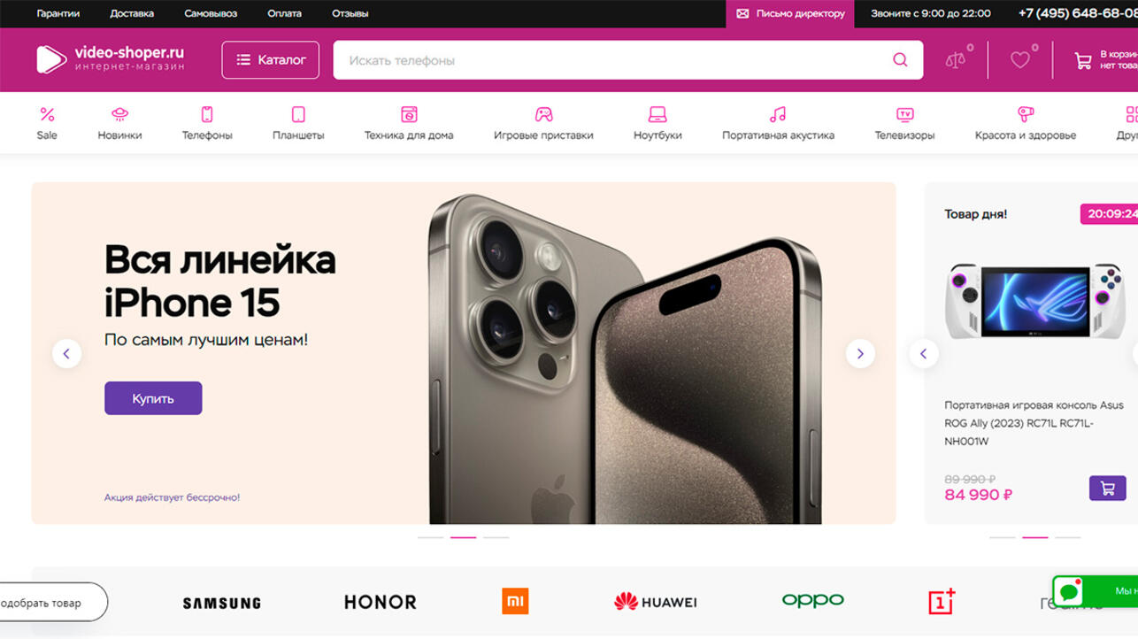The image size is (1138, 639).
Task: Open the shopping cart icon in header
Action: 1082,60
